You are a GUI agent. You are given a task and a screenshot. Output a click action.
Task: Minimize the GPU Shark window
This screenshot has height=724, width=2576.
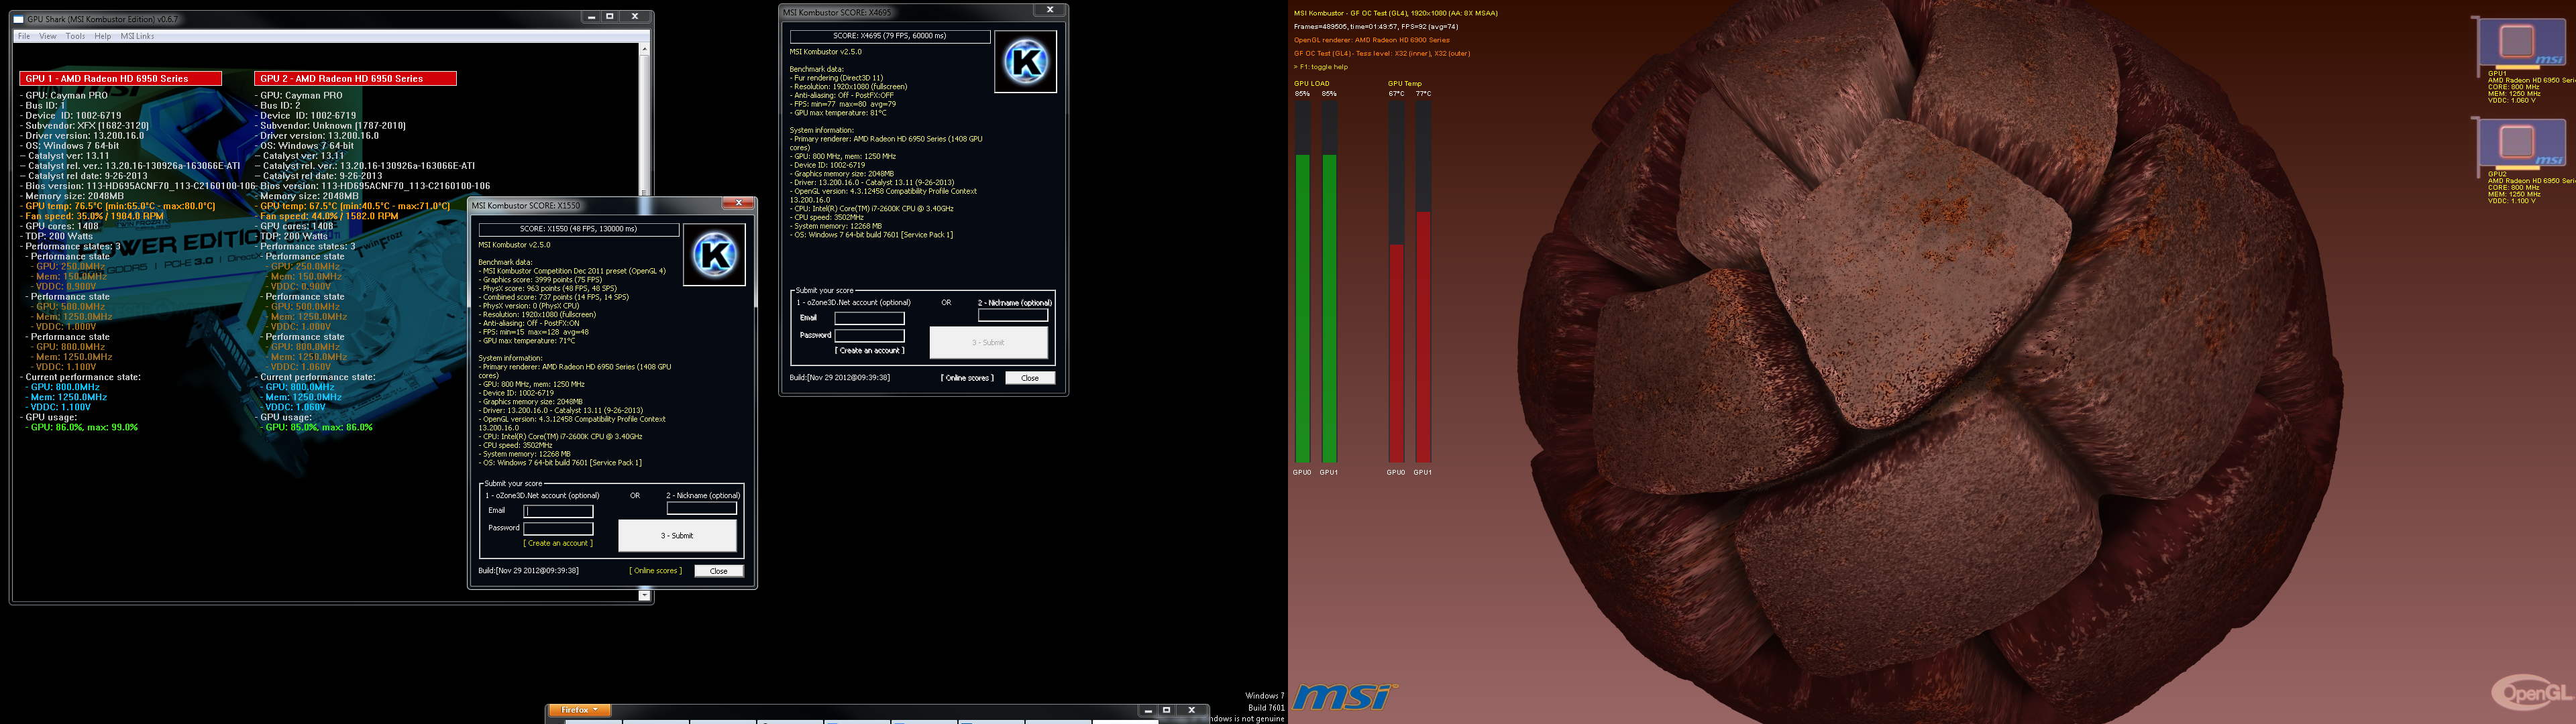pyautogui.click(x=591, y=17)
